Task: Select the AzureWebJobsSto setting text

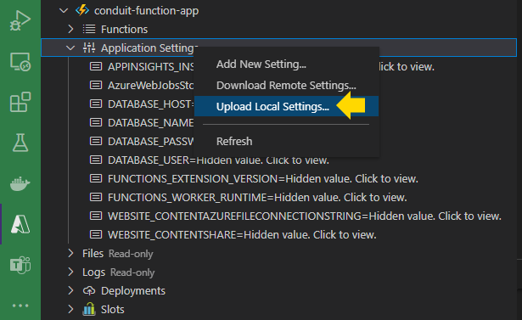Action: point(150,86)
